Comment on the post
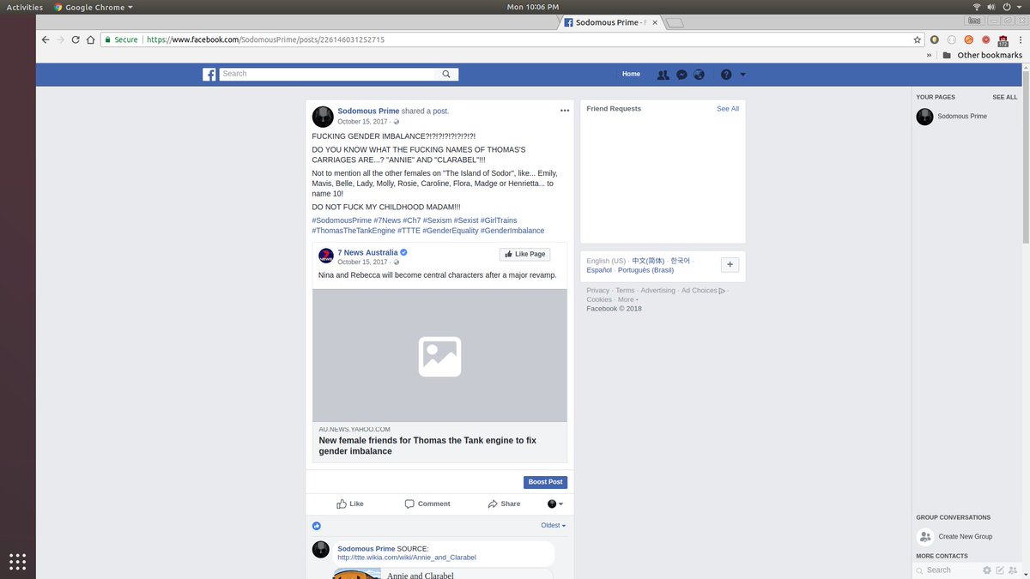 [427, 504]
